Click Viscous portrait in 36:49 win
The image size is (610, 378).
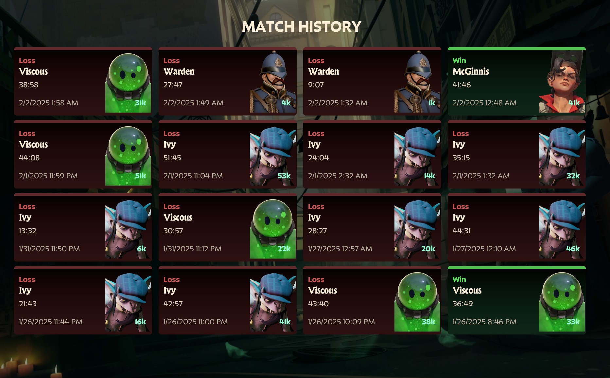pyautogui.click(x=562, y=302)
